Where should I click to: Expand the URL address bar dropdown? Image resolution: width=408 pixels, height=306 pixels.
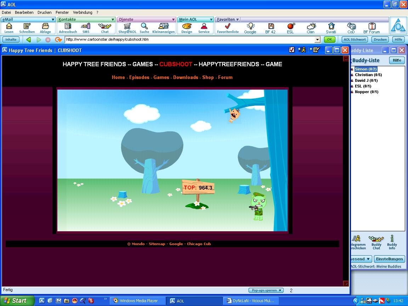(317, 40)
